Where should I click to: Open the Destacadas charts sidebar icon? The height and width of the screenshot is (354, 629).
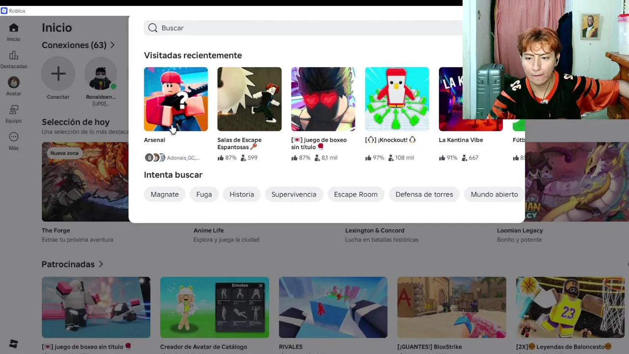click(x=14, y=55)
